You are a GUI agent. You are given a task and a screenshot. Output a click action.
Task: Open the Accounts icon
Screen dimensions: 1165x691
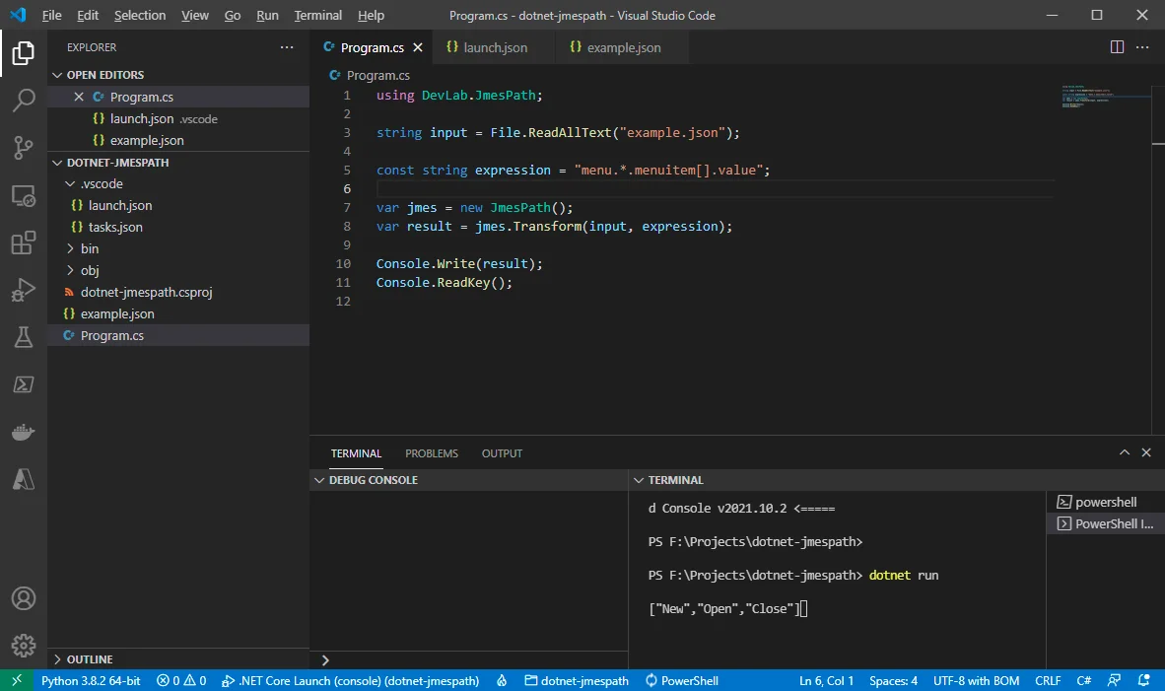[24, 598]
